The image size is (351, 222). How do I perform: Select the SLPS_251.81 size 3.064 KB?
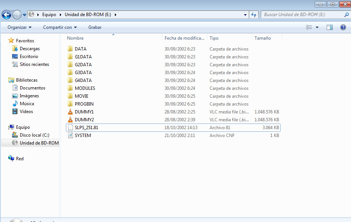pos(271,127)
